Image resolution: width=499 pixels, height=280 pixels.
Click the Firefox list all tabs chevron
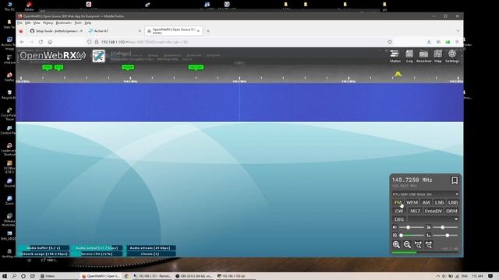[x=458, y=31]
